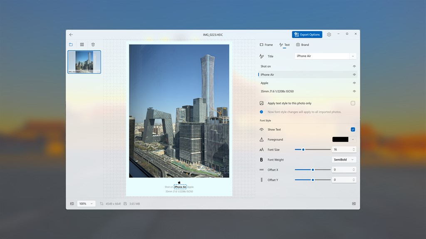
Task: Click the blue info icon
Action: [x=261, y=112]
